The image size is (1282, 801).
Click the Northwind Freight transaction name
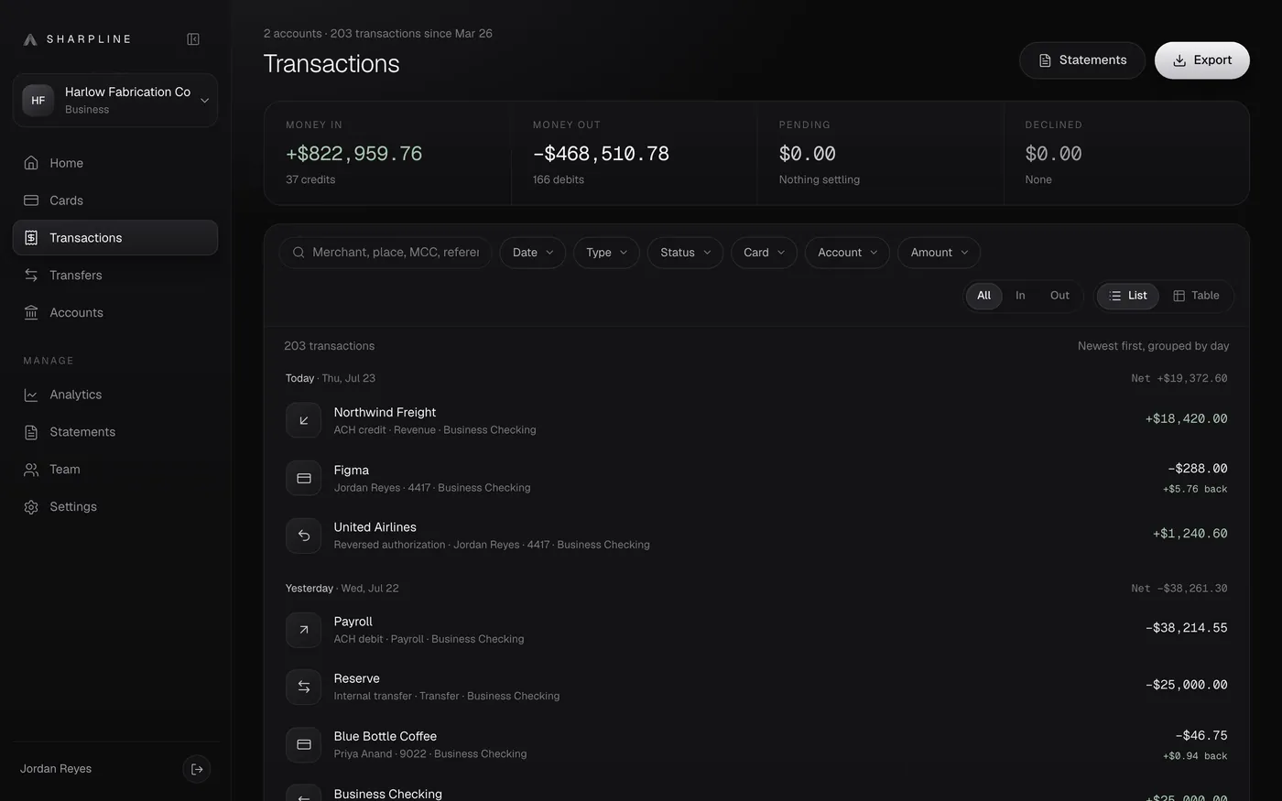(385, 413)
